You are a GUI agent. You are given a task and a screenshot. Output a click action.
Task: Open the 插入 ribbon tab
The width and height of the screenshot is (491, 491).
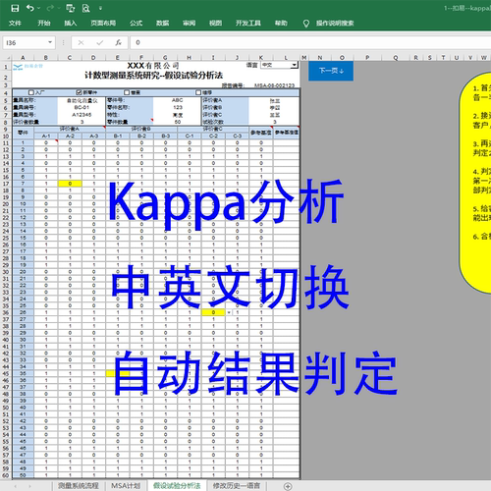pos(71,24)
